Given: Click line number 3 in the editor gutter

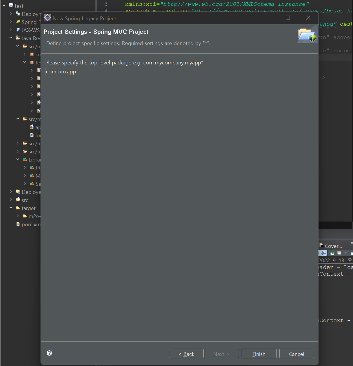Looking at the screenshot, I should click(106, 4).
